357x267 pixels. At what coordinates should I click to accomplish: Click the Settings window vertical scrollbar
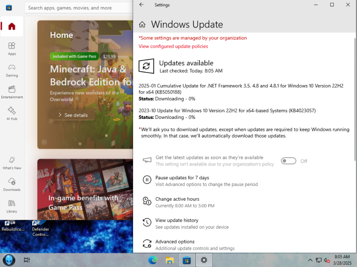pyautogui.click(x=355, y=99)
